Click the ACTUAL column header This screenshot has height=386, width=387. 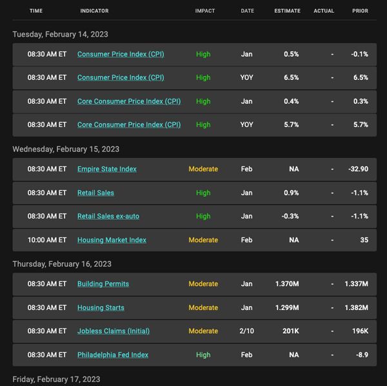coord(324,11)
